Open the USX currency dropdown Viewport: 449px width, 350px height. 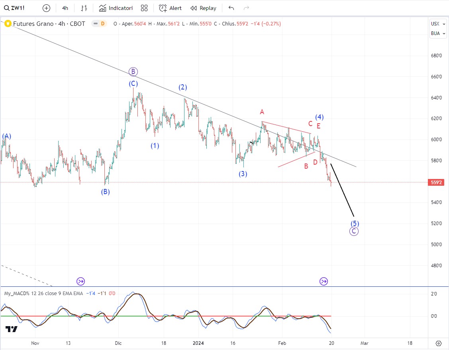pyautogui.click(x=438, y=24)
